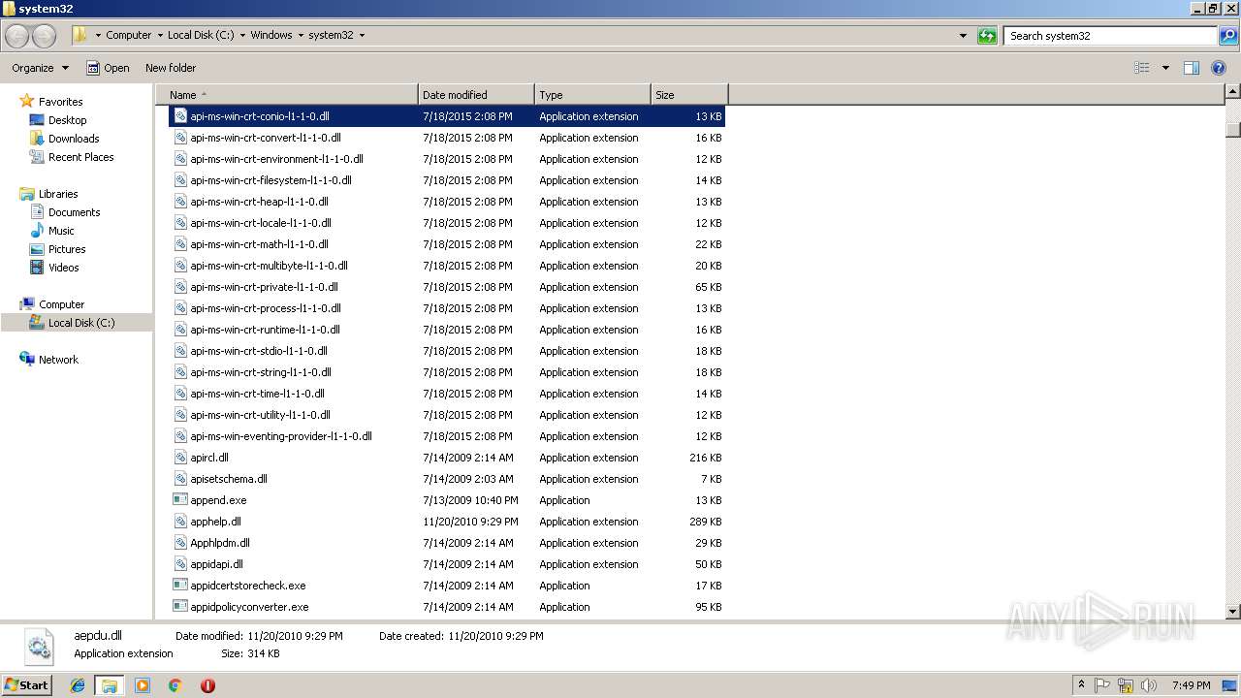
Task: Click the Change your view icon
Action: pyautogui.click(x=1142, y=68)
